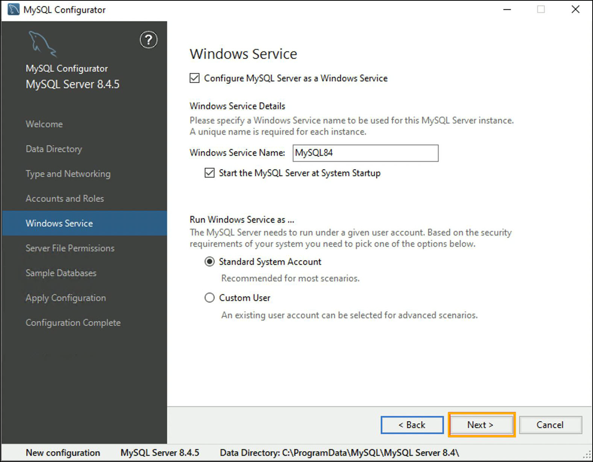Go to Type and Networking step

pos(68,174)
